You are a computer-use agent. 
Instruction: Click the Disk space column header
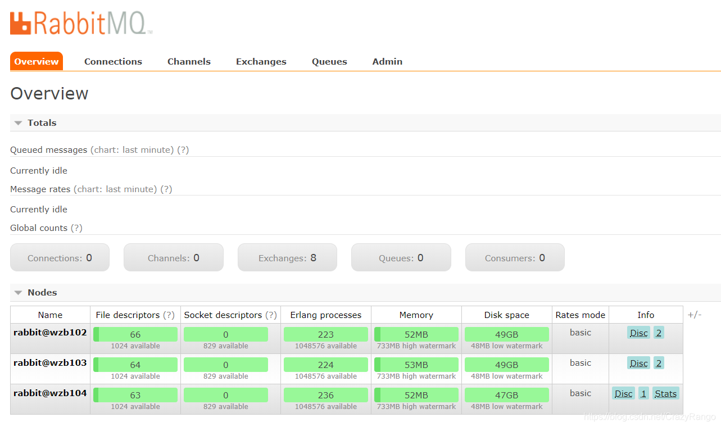507,315
